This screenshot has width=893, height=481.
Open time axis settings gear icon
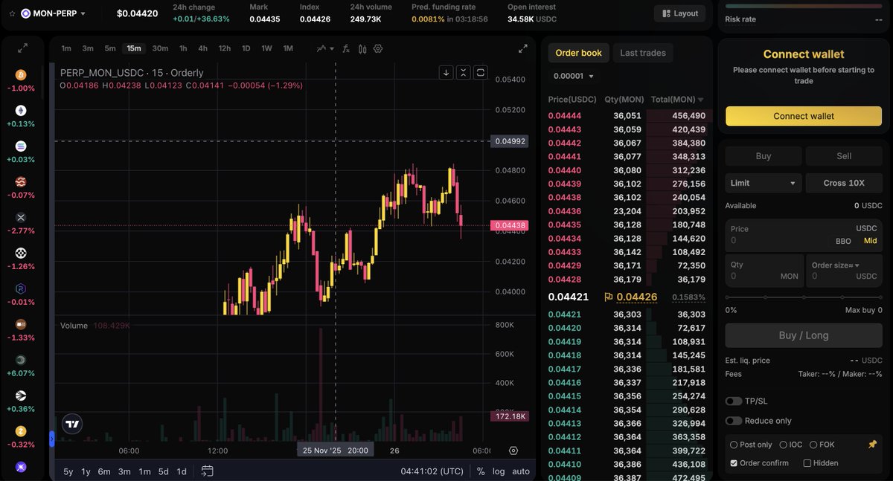[x=513, y=451]
